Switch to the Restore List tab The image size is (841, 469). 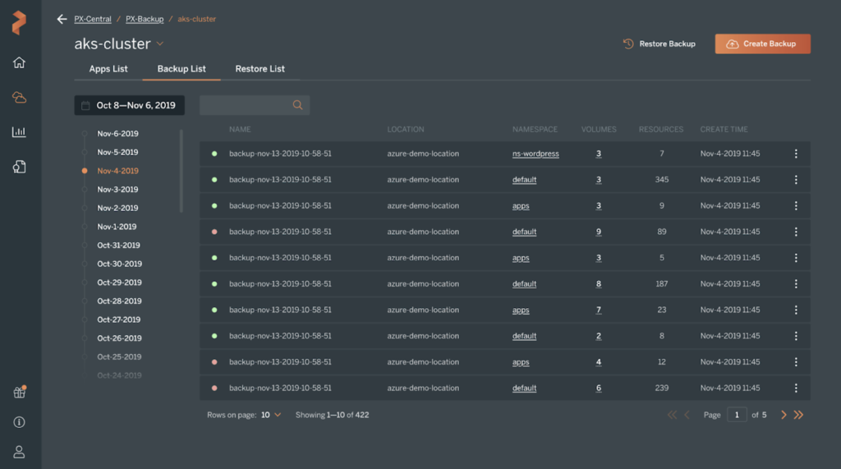(260, 69)
